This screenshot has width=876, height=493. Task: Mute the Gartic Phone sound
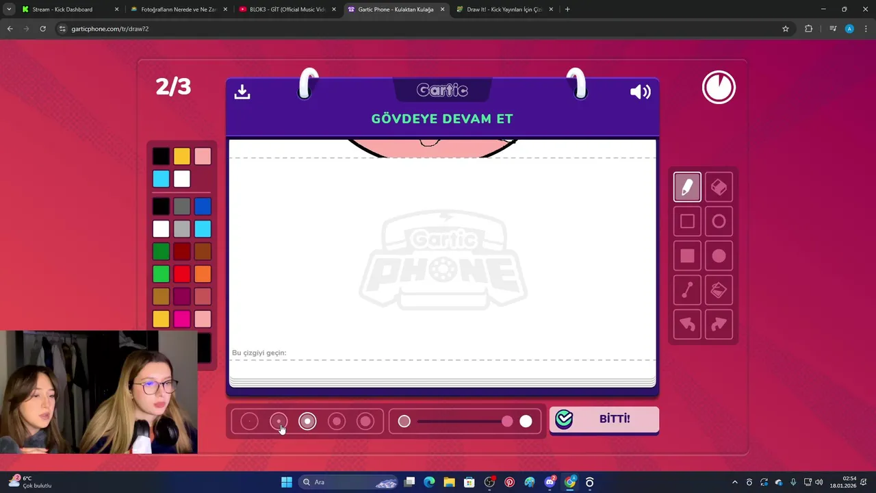pyautogui.click(x=640, y=92)
